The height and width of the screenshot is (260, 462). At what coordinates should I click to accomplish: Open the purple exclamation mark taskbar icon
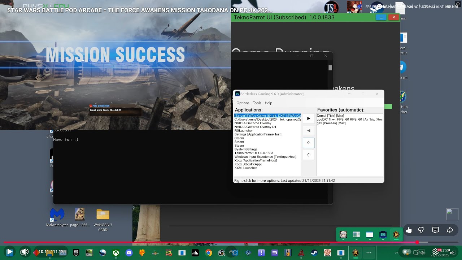(261, 253)
